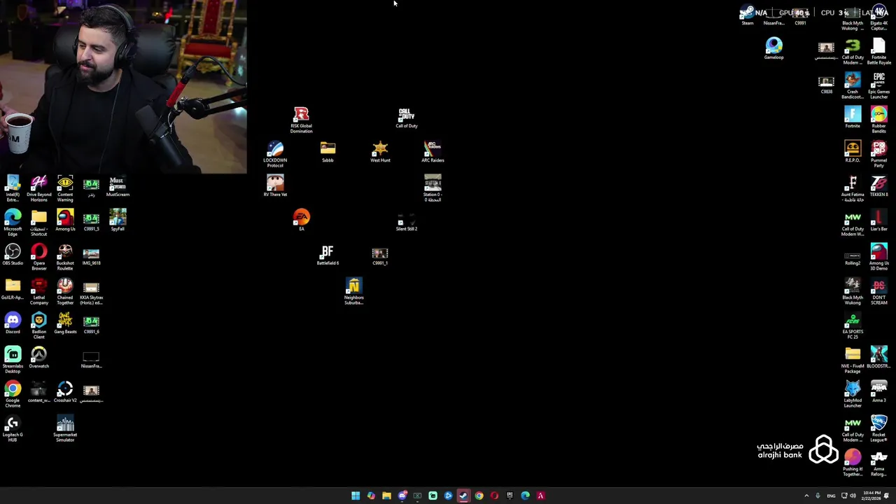The height and width of the screenshot is (504, 896).
Task: Select the Neighbors Suburban icon
Action: coord(353,292)
